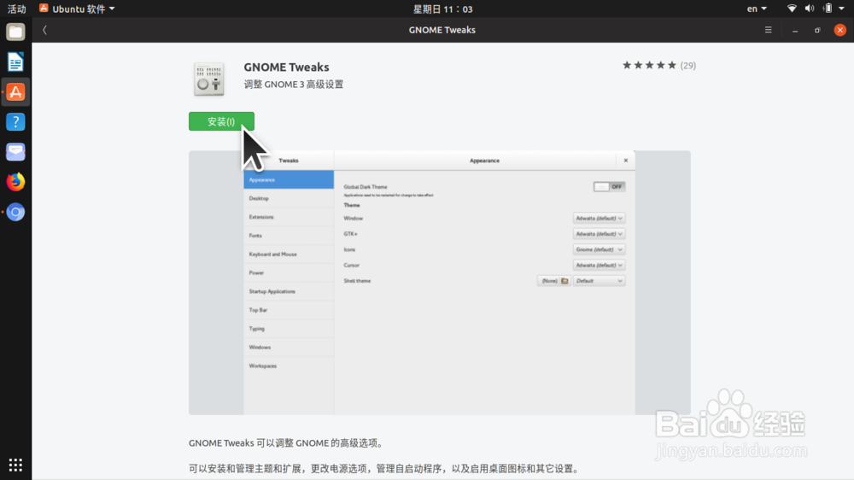This screenshot has height=480, width=854.
Task: Open the mail app in dock
Action: [x=15, y=152]
